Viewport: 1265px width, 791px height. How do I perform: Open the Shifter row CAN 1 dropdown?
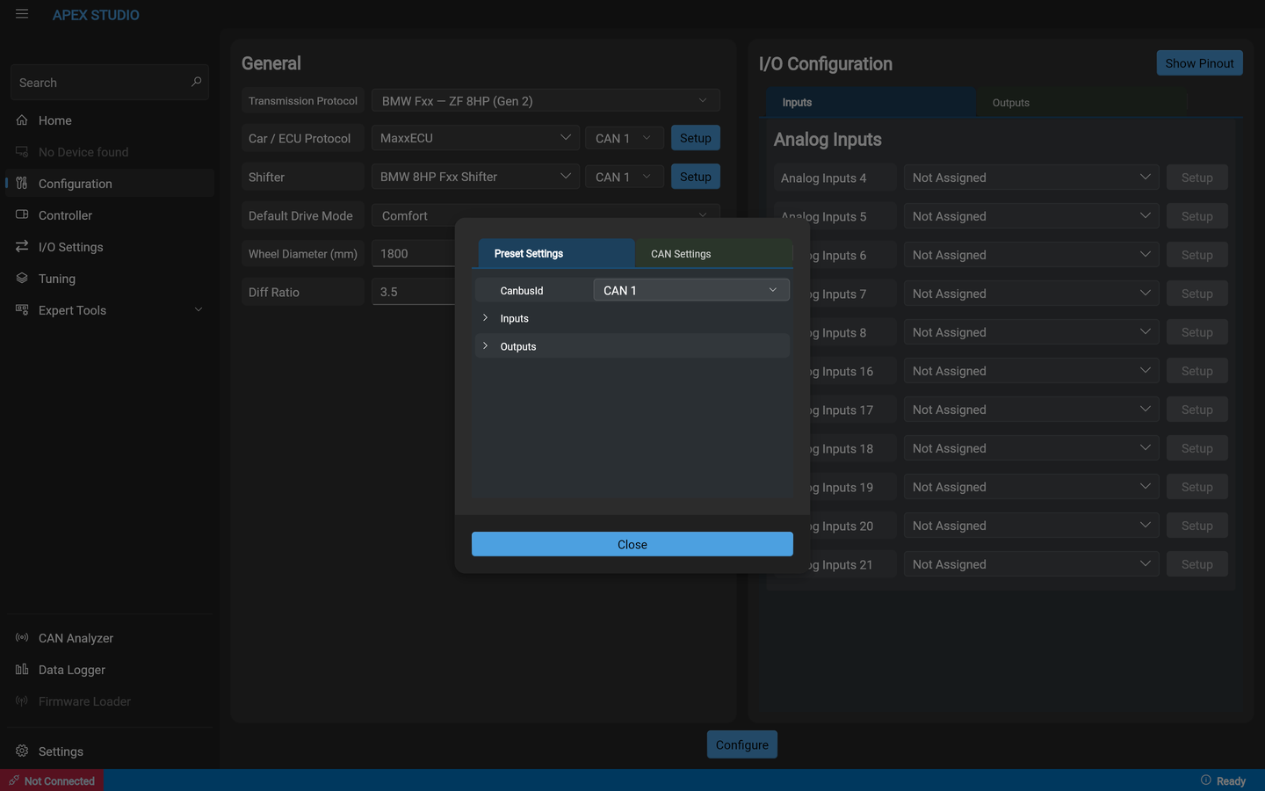click(625, 177)
